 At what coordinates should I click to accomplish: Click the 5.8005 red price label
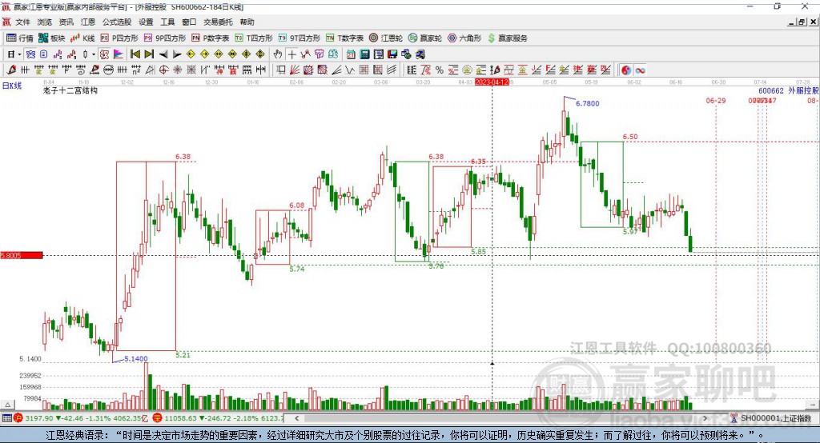point(22,255)
